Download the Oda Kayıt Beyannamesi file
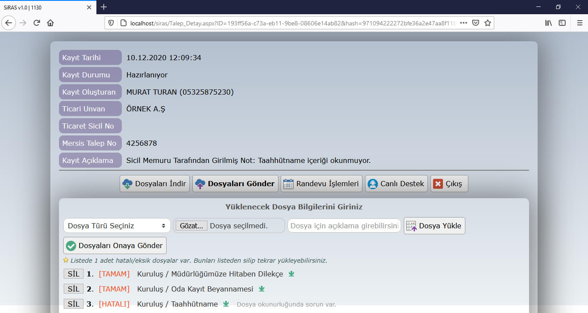588x313 pixels. [261, 289]
